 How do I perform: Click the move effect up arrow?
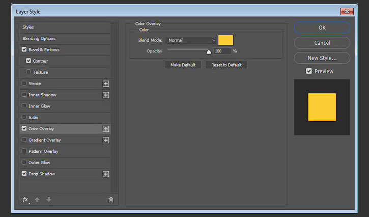click(37, 200)
